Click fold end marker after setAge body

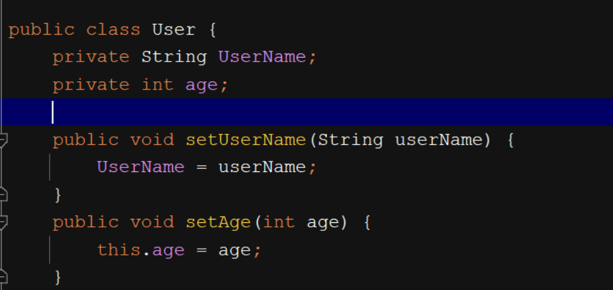pos(3,276)
